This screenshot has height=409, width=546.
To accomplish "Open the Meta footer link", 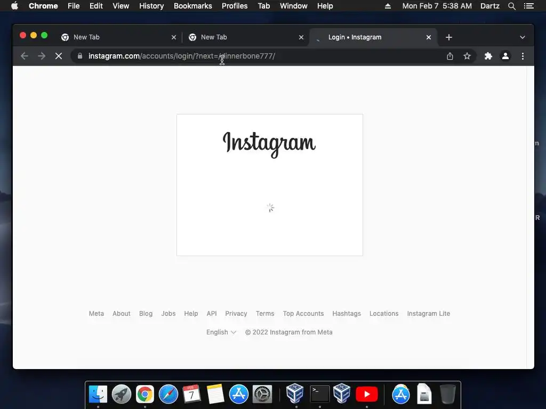I will pyautogui.click(x=97, y=313).
